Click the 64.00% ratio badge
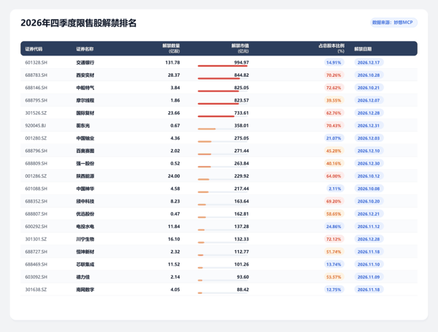The height and width of the screenshot is (332, 438). 334,176
